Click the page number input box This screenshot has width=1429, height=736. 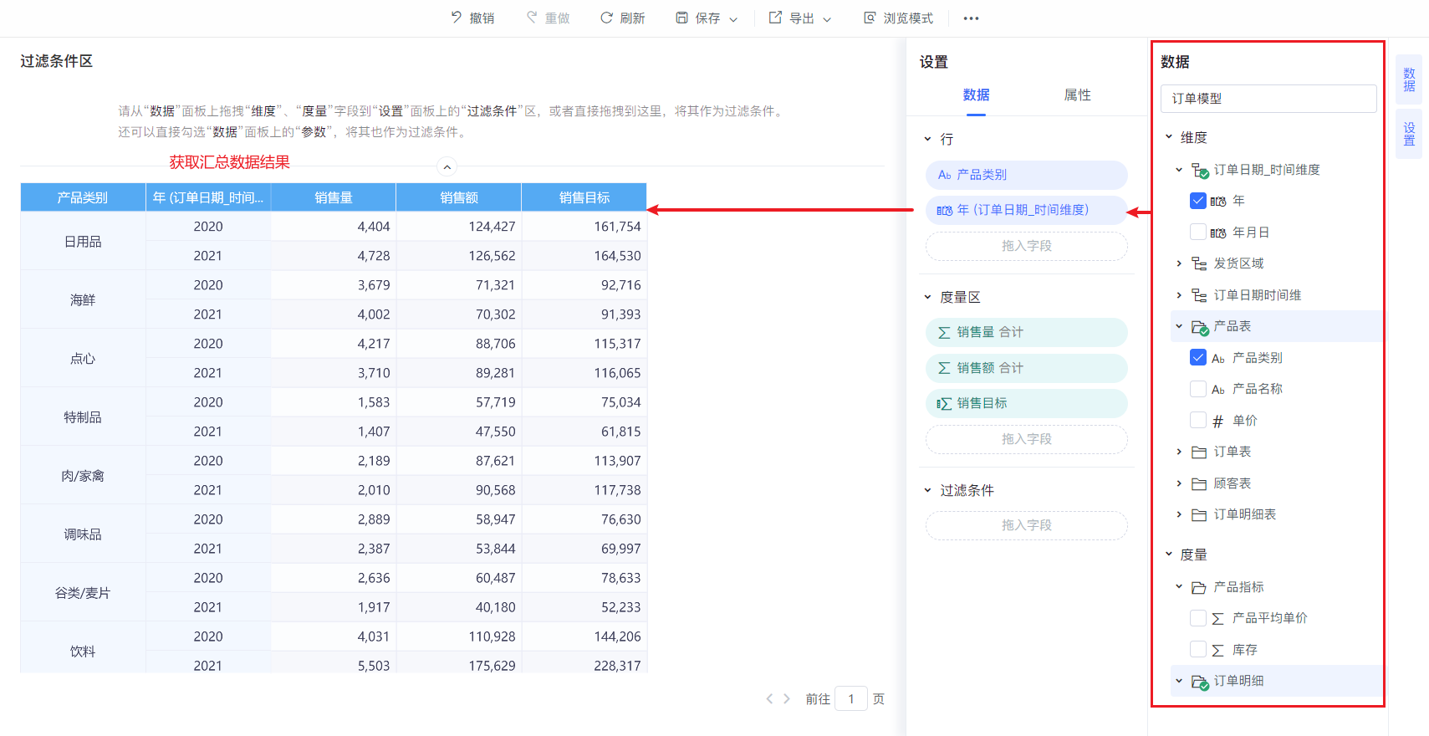[x=851, y=698]
